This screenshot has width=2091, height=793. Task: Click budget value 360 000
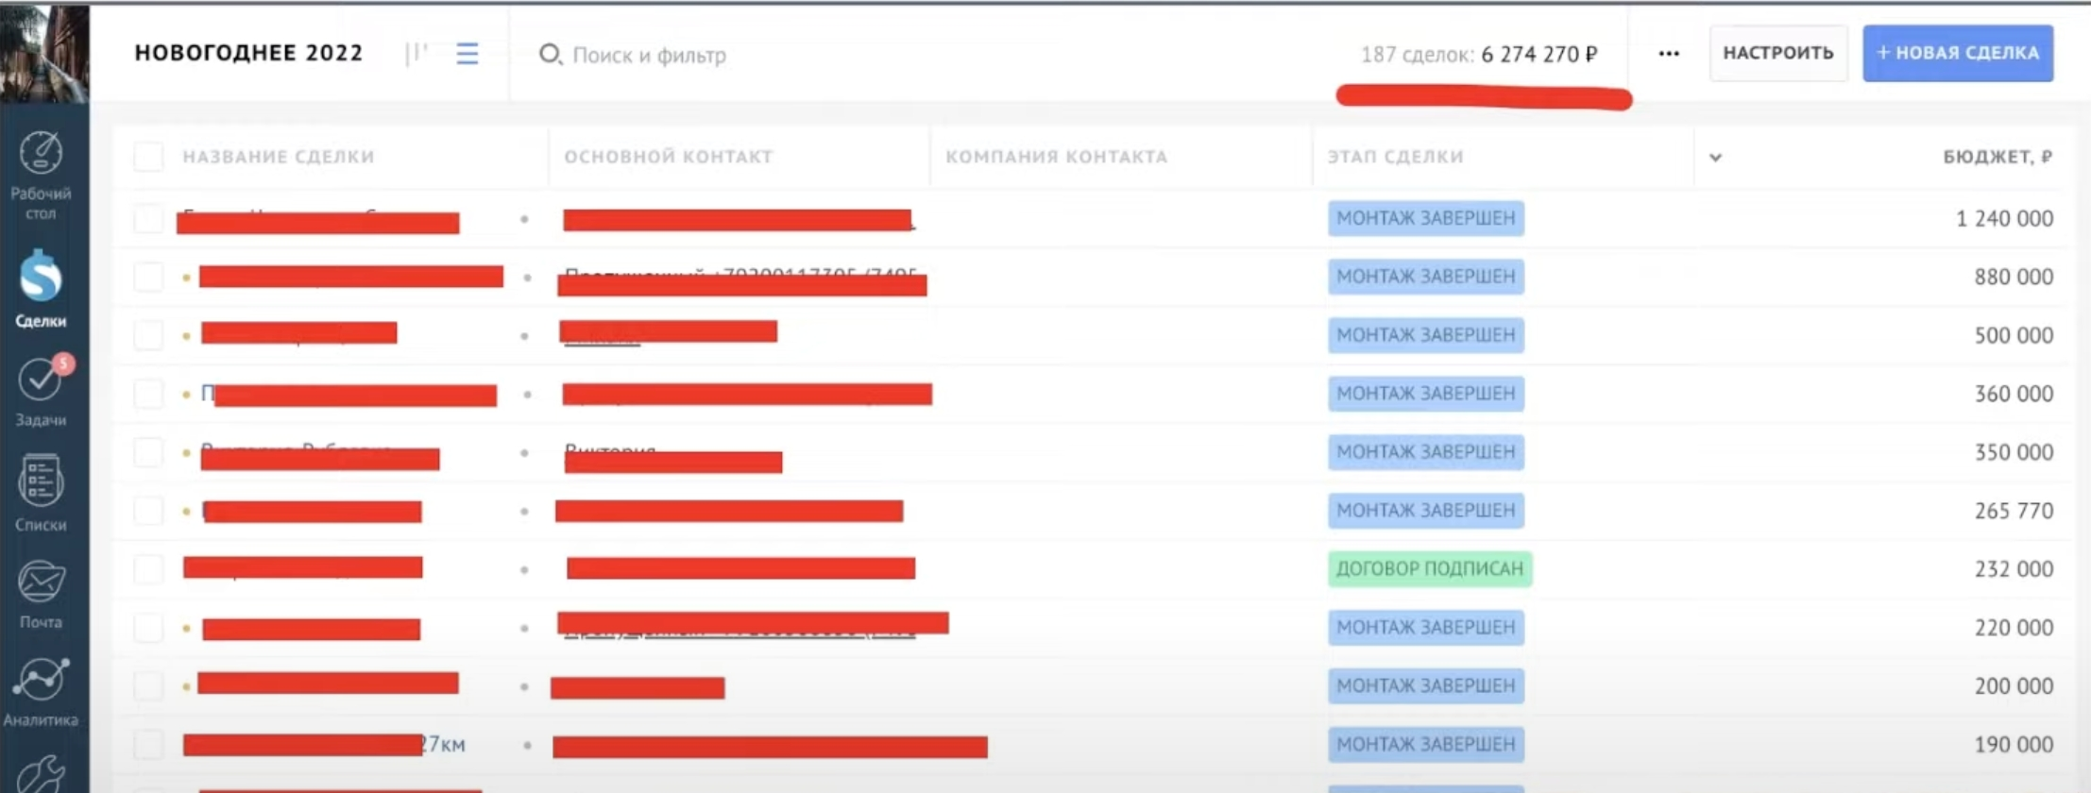point(2014,395)
